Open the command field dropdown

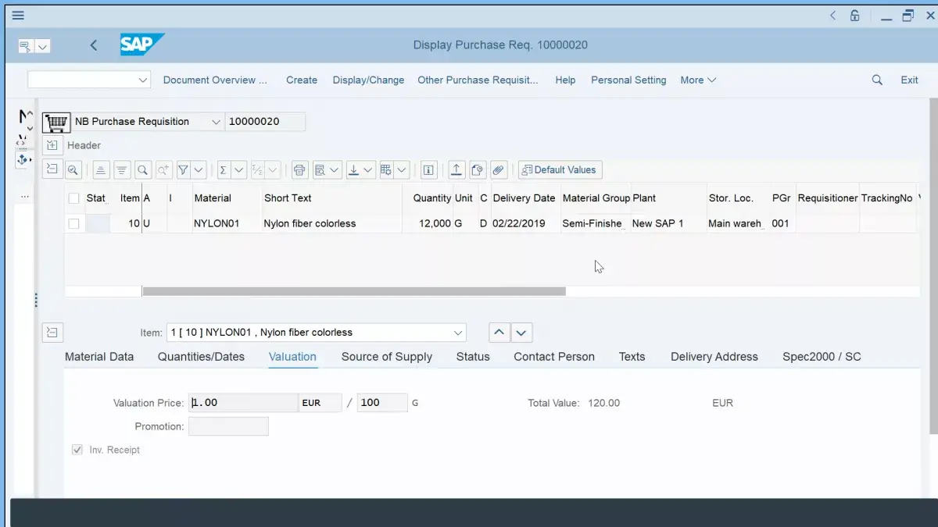click(x=143, y=80)
